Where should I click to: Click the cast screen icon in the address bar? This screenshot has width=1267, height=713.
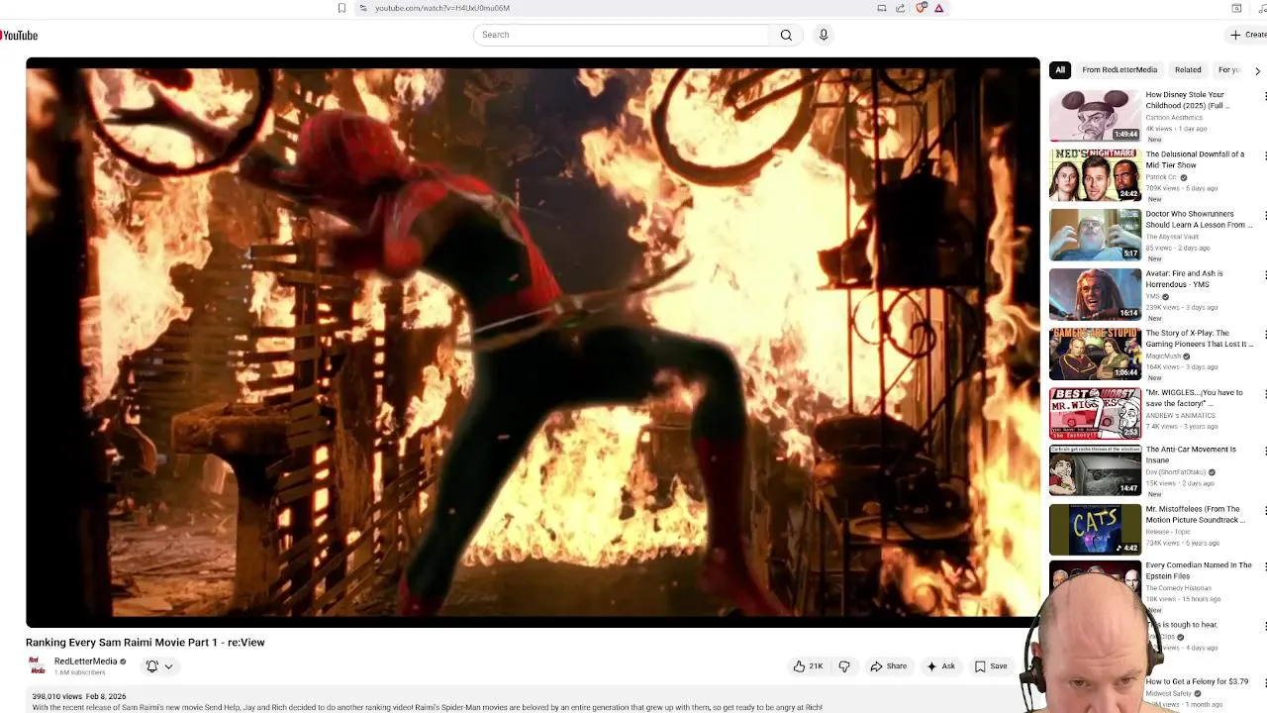click(881, 8)
